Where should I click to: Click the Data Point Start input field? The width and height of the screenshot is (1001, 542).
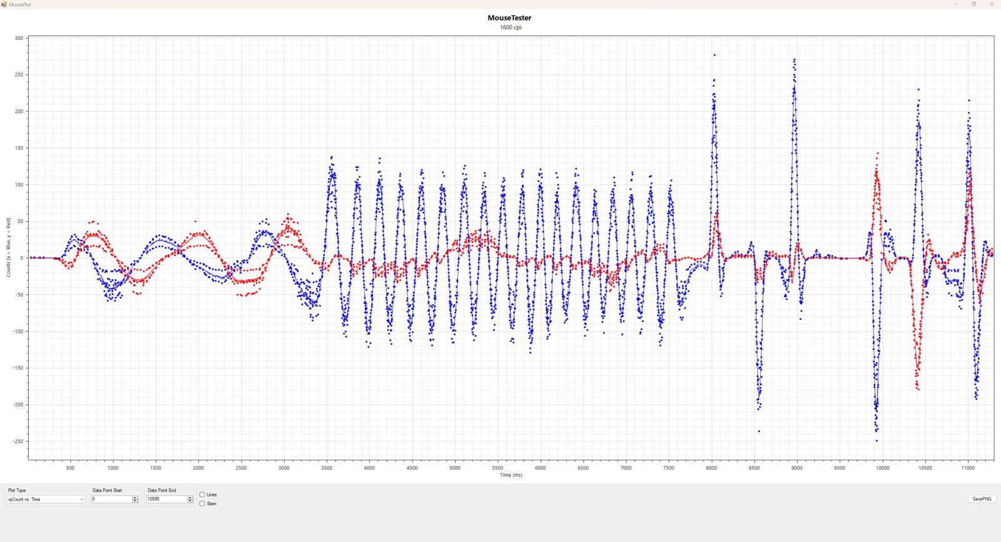pos(111,499)
